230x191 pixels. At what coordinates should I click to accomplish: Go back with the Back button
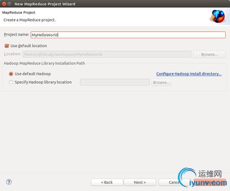107,182
